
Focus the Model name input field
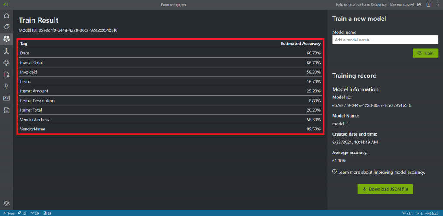tap(385, 40)
